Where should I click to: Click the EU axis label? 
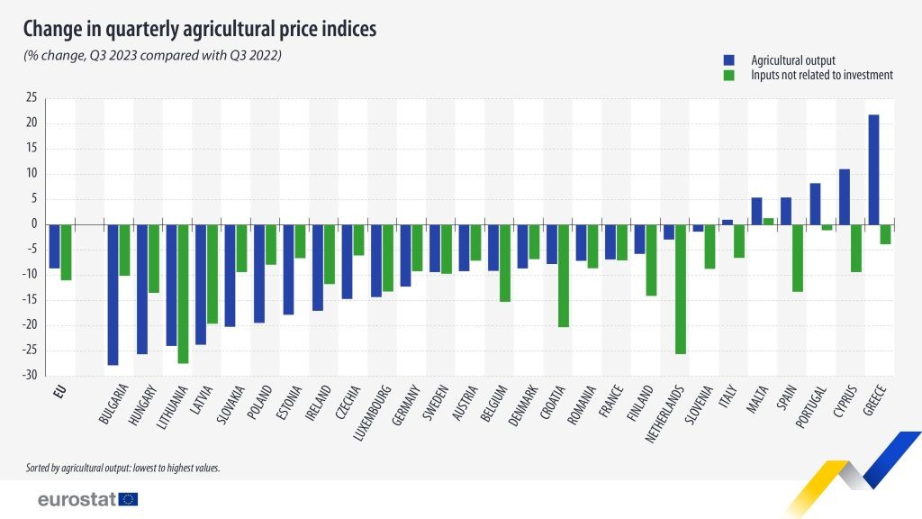(60, 392)
